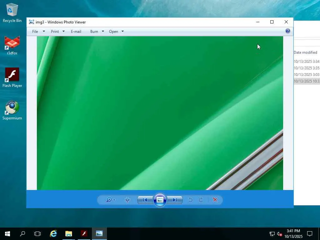Open the Recycle Bin desktop icon
This screenshot has width=320, height=240.
click(x=12, y=13)
